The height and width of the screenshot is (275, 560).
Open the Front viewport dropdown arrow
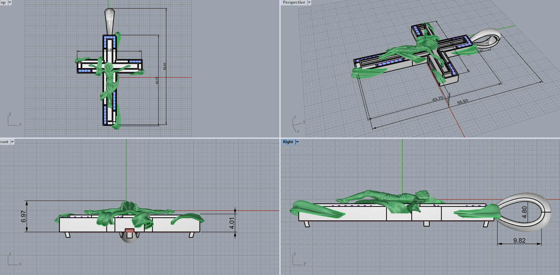coord(12,142)
